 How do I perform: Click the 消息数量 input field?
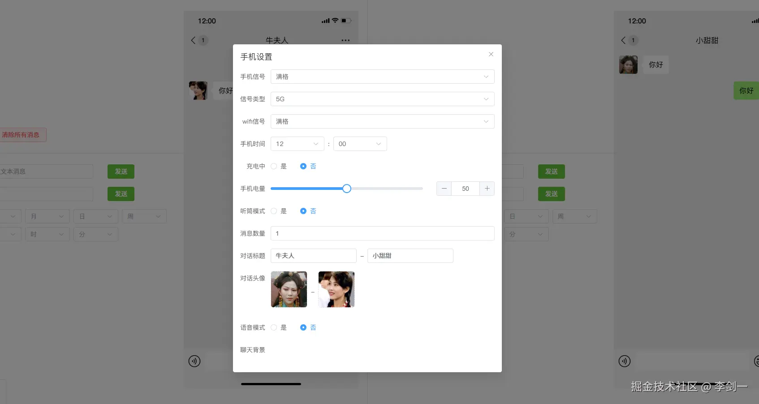382,233
